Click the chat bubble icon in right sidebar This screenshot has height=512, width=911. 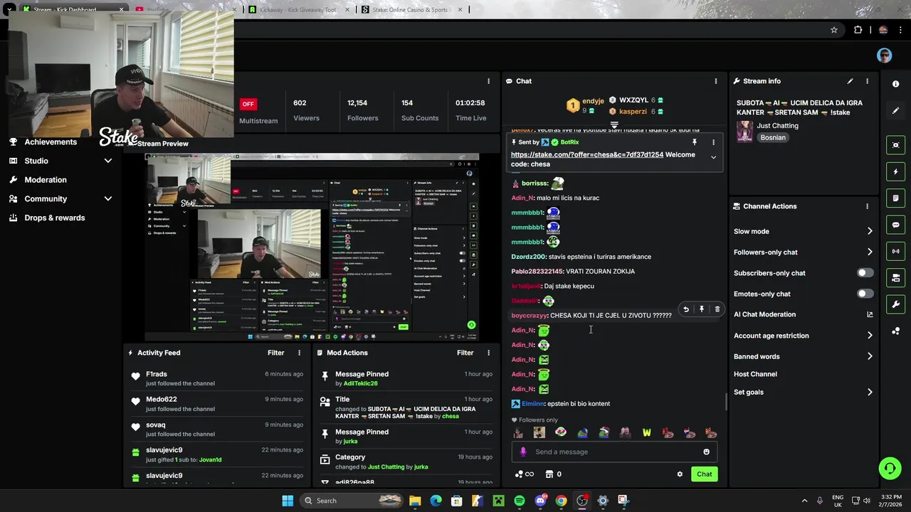pyautogui.click(x=896, y=225)
